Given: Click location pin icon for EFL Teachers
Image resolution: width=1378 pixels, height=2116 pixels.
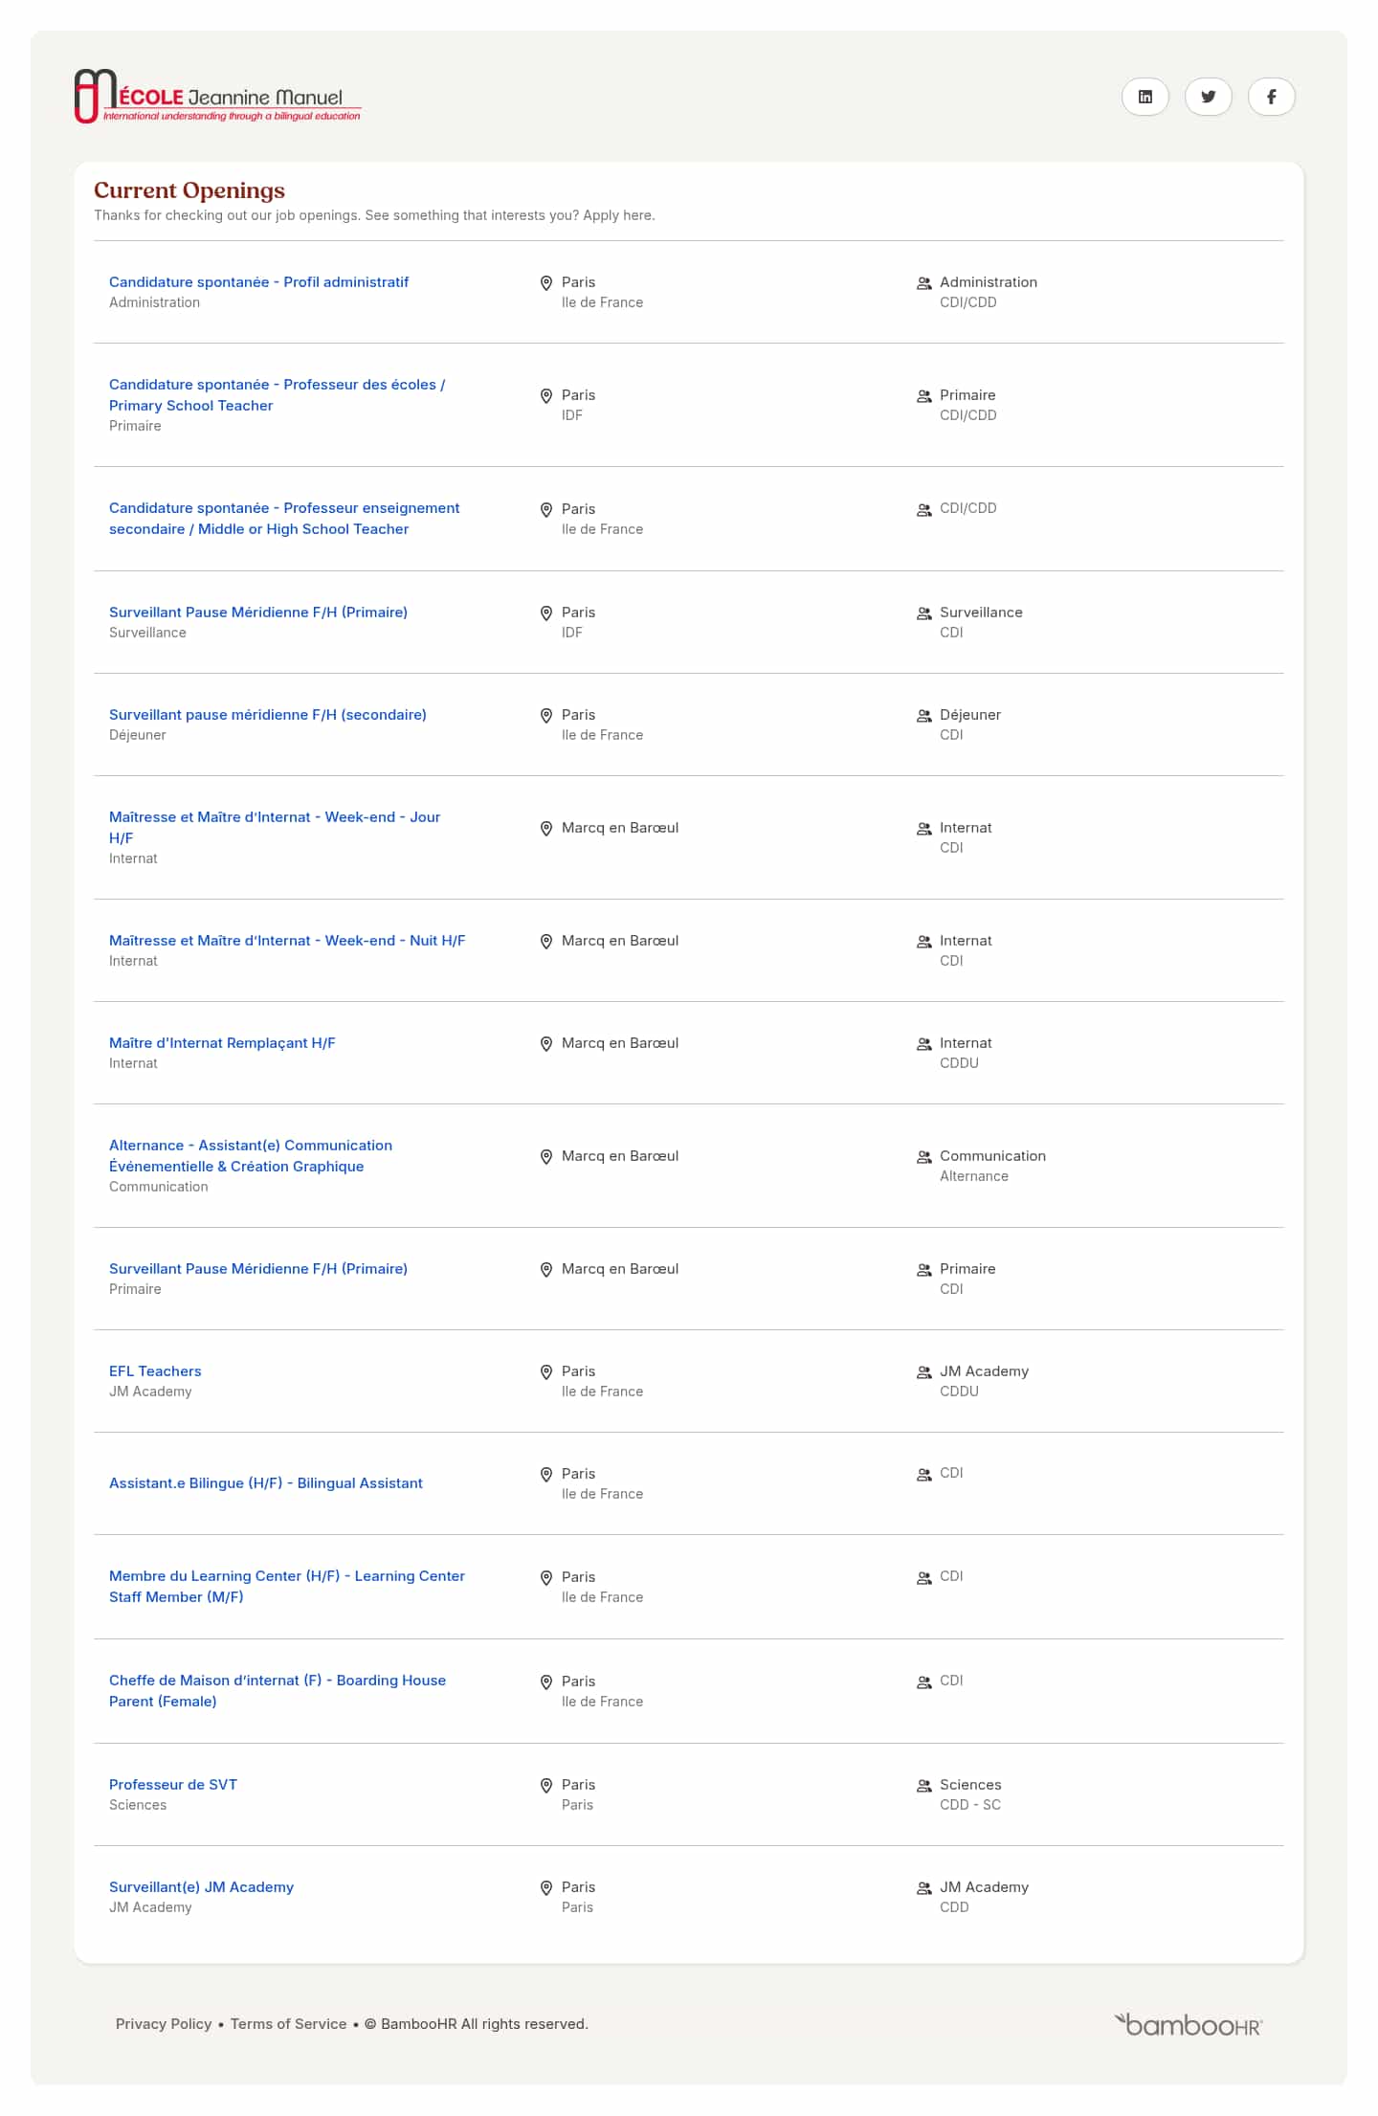Looking at the screenshot, I should (x=546, y=1372).
